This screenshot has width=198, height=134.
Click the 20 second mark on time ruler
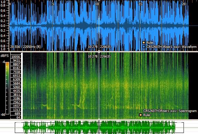click(x=184, y=4)
